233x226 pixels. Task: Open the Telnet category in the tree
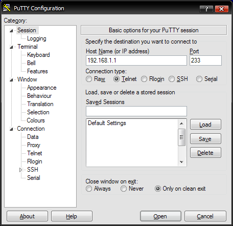point(35,153)
